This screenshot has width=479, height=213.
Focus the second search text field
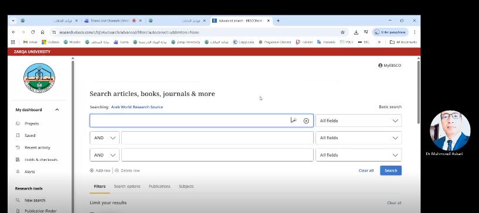pyautogui.click(x=218, y=138)
